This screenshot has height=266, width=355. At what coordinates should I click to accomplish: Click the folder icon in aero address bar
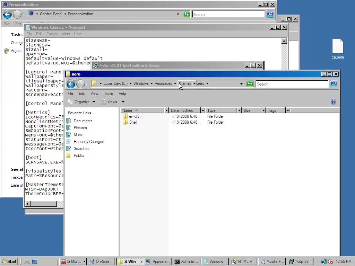point(94,83)
